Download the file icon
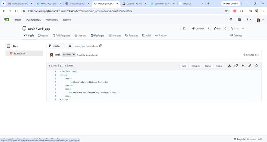Screen dimensions: 267x142 229,65
